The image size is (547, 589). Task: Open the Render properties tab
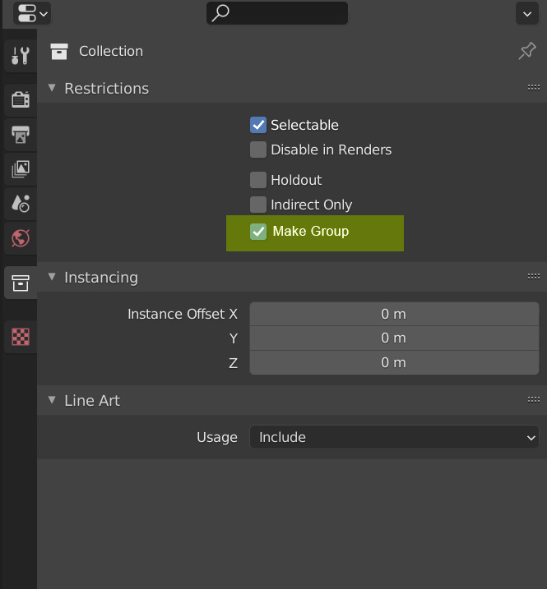[21, 100]
